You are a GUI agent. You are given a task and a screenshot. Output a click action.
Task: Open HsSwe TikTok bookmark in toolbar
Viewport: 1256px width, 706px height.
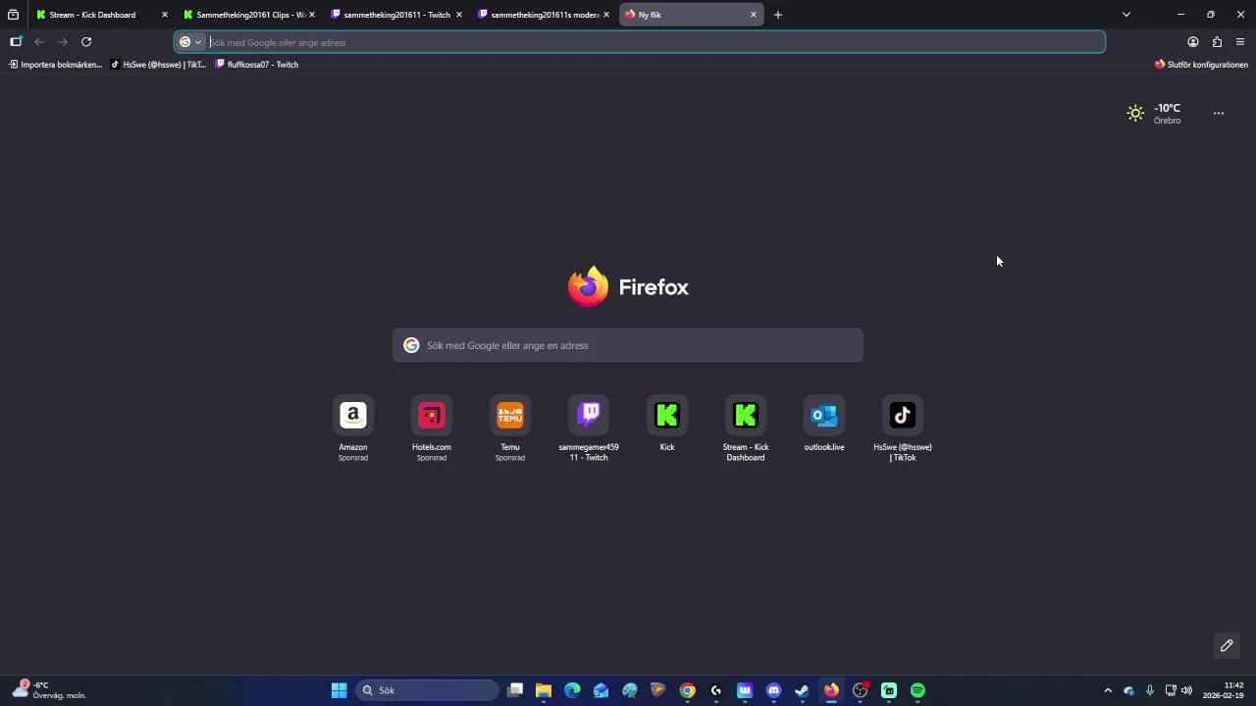pyautogui.click(x=158, y=65)
